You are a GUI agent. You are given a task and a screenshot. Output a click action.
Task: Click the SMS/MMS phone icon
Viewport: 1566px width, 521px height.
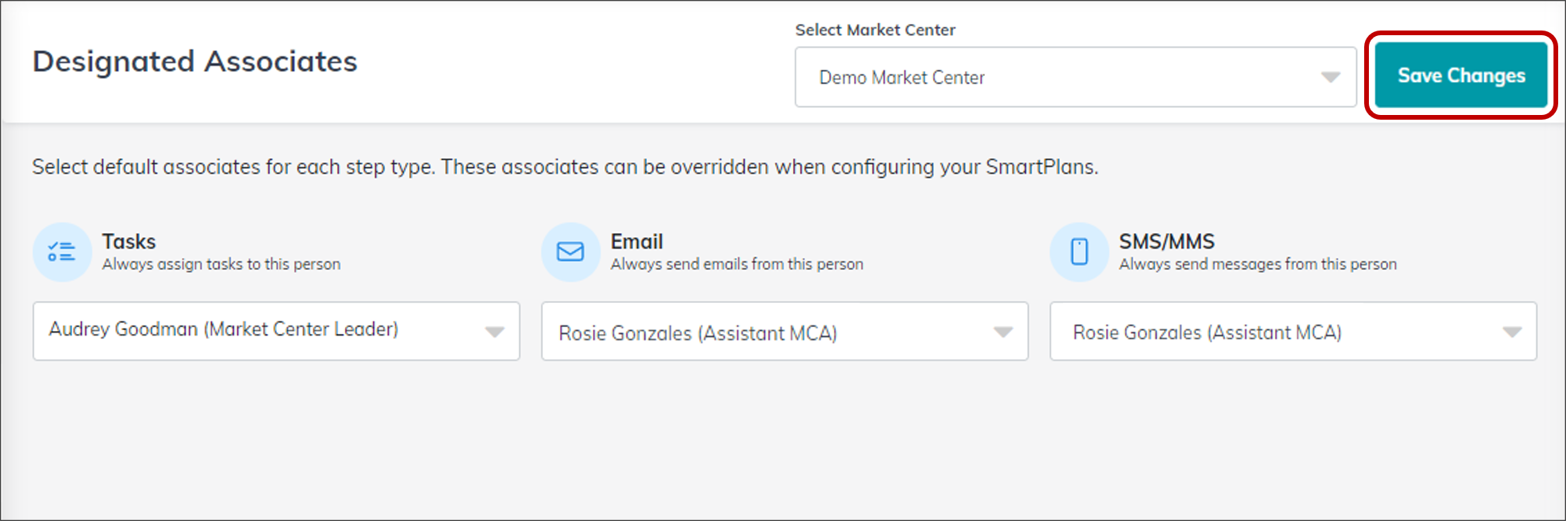(x=1079, y=252)
